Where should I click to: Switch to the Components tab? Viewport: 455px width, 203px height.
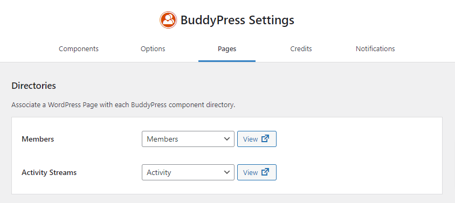(x=79, y=48)
